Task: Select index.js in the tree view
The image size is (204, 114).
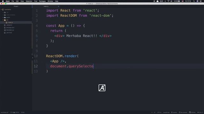Action: click(x=11, y=22)
